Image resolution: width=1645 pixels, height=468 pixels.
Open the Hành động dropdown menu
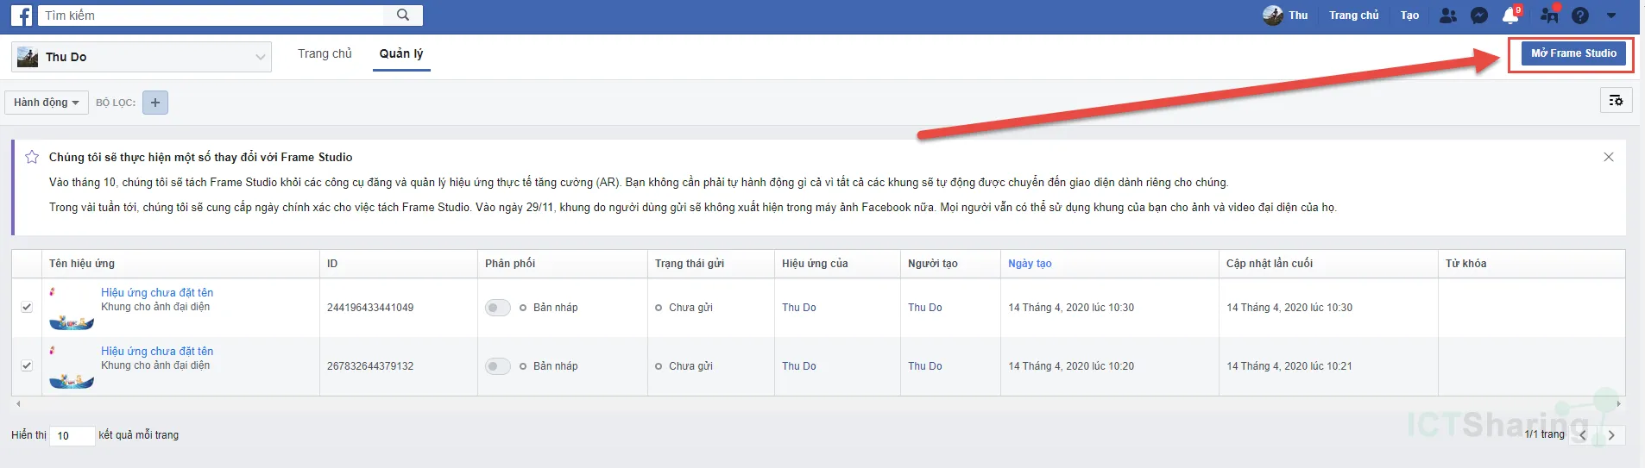(47, 103)
